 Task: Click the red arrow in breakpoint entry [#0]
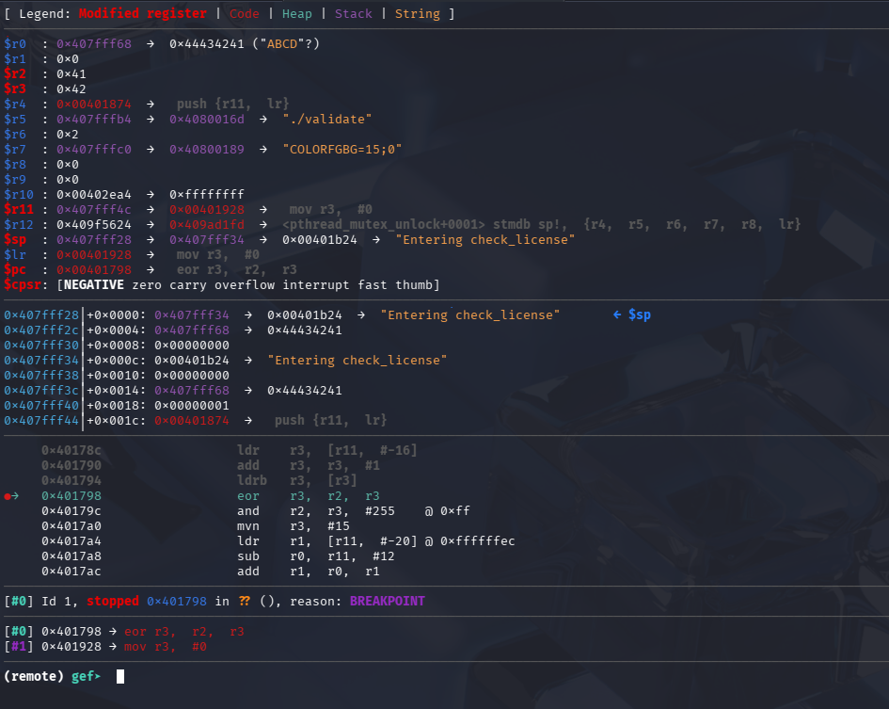tap(113, 631)
